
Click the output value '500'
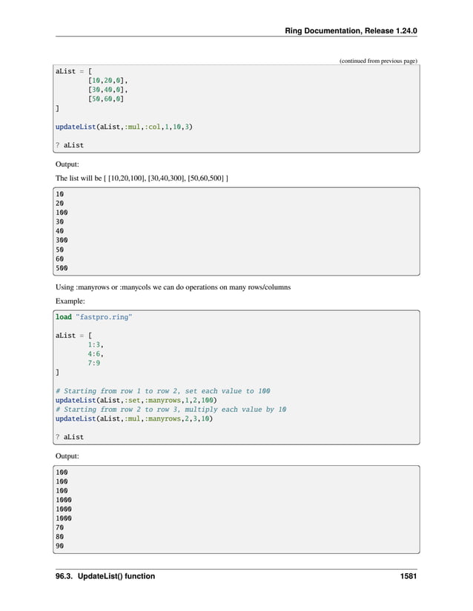(62, 268)
